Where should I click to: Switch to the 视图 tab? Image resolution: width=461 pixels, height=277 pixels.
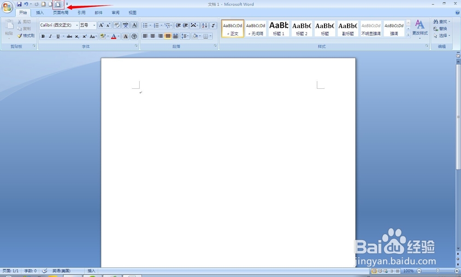[x=132, y=12]
